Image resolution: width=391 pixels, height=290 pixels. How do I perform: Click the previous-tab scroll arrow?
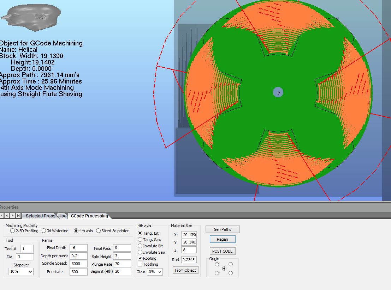pos(7,216)
